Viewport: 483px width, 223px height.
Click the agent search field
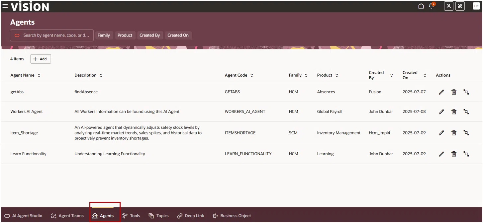(52, 35)
